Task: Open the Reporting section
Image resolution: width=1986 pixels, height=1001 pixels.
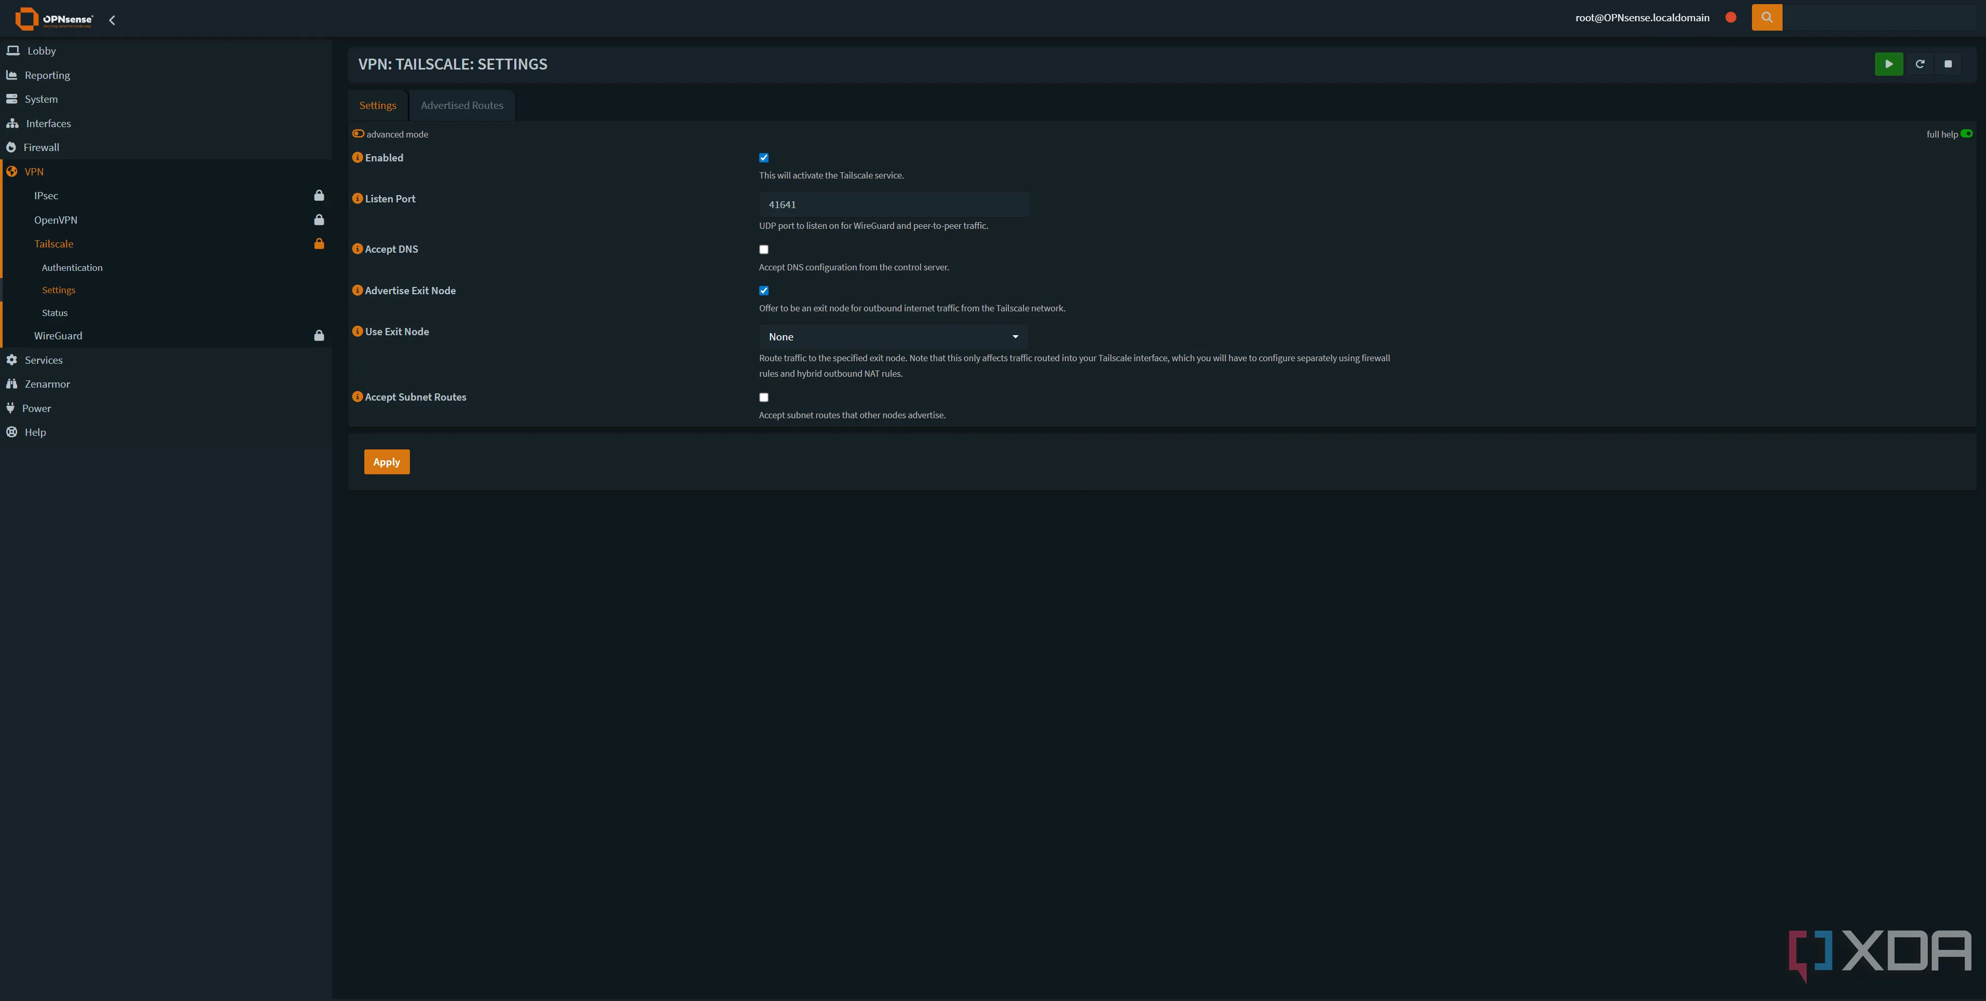Action: tap(166, 75)
